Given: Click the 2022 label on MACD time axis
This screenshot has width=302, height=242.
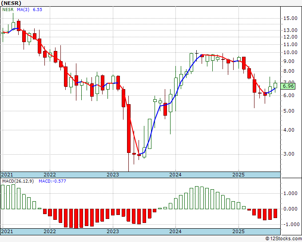Looking at the screenshot, I should coord(50,231).
